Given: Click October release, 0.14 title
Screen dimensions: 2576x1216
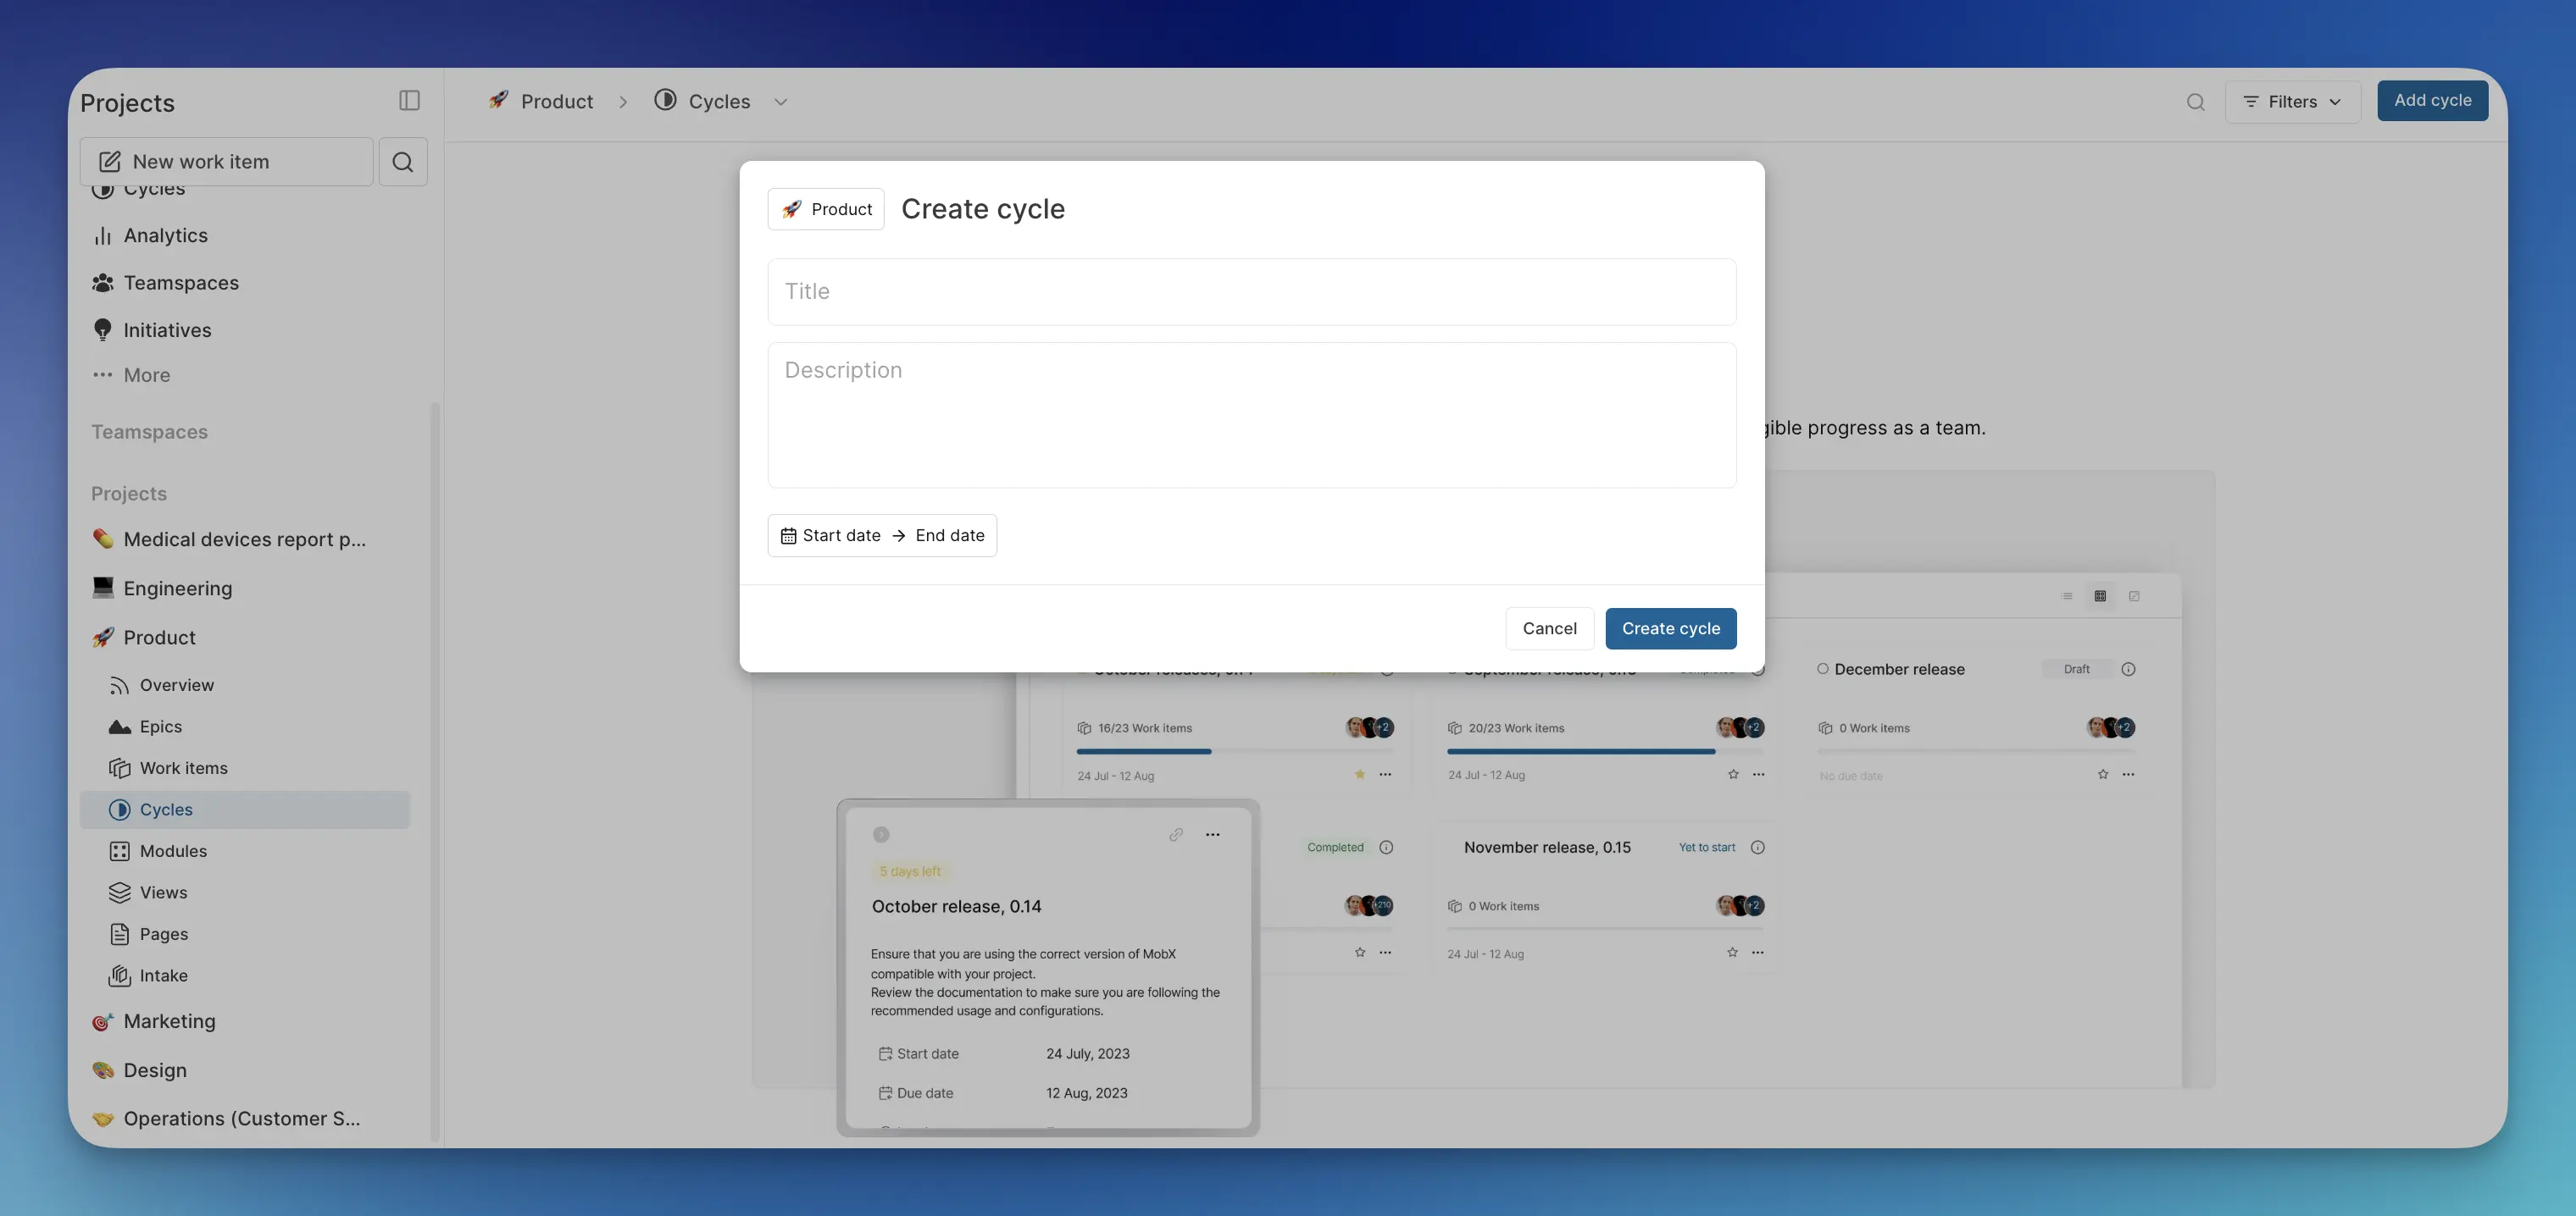Looking at the screenshot, I should [x=957, y=906].
